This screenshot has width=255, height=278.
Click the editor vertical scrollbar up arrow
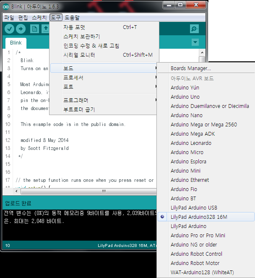pyautogui.click(x=202, y=52)
